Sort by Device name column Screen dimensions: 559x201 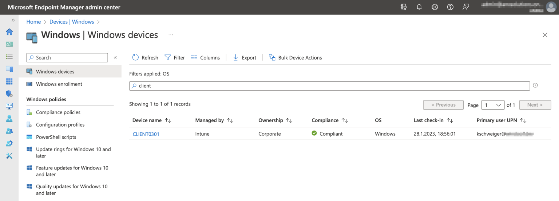pos(152,120)
